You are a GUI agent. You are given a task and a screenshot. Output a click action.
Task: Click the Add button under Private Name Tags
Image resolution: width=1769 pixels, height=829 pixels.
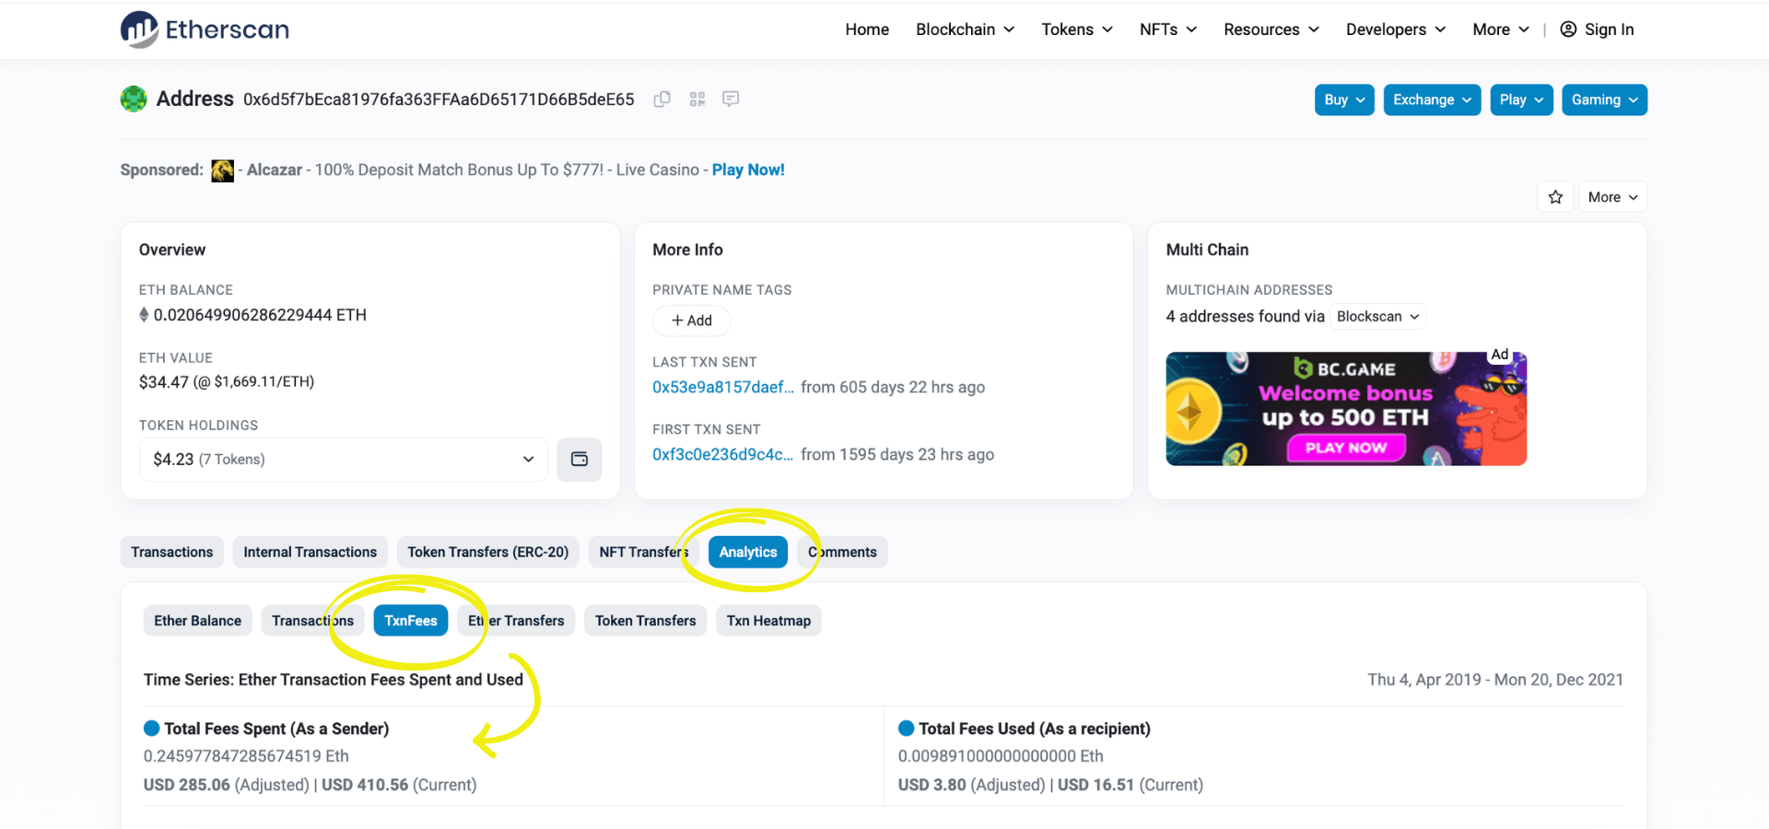(x=691, y=321)
